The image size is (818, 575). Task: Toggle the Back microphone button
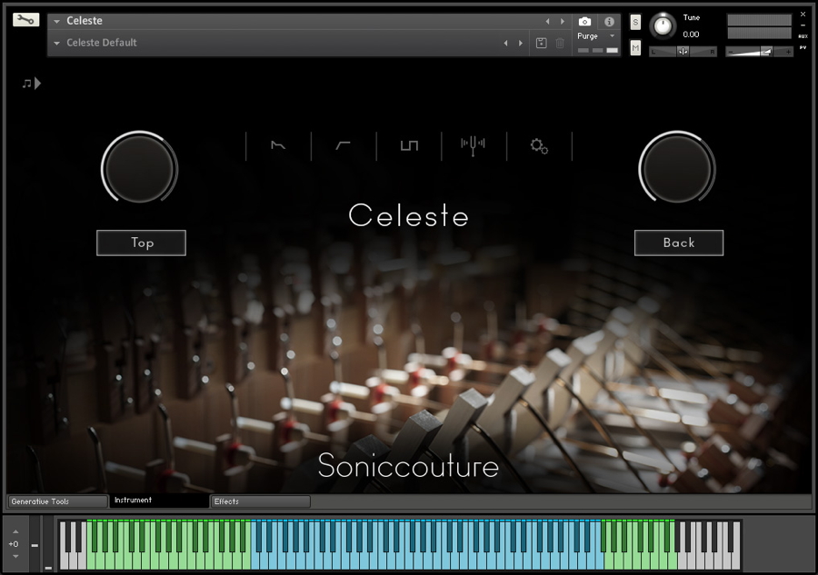679,243
